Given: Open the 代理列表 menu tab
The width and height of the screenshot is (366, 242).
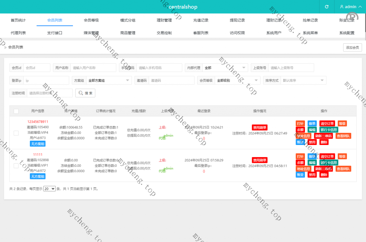Looking at the screenshot, I should tap(18, 33).
